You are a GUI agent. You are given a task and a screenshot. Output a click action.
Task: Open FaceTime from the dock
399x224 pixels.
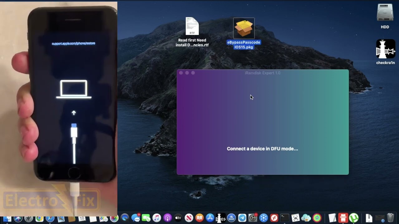[146, 218]
